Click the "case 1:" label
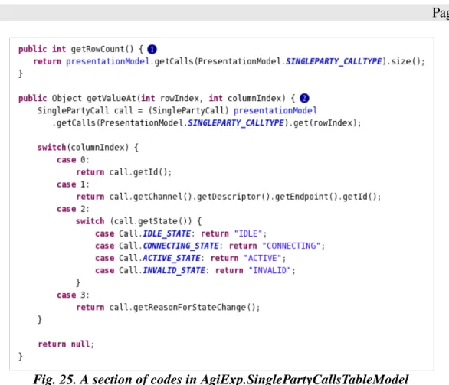The height and width of the screenshot is (385, 449). click(73, 184)
